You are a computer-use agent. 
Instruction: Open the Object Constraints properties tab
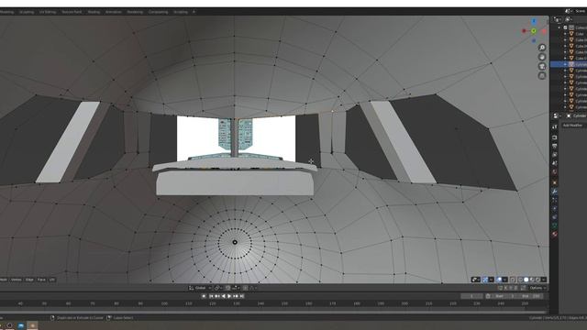coord(554,216)
